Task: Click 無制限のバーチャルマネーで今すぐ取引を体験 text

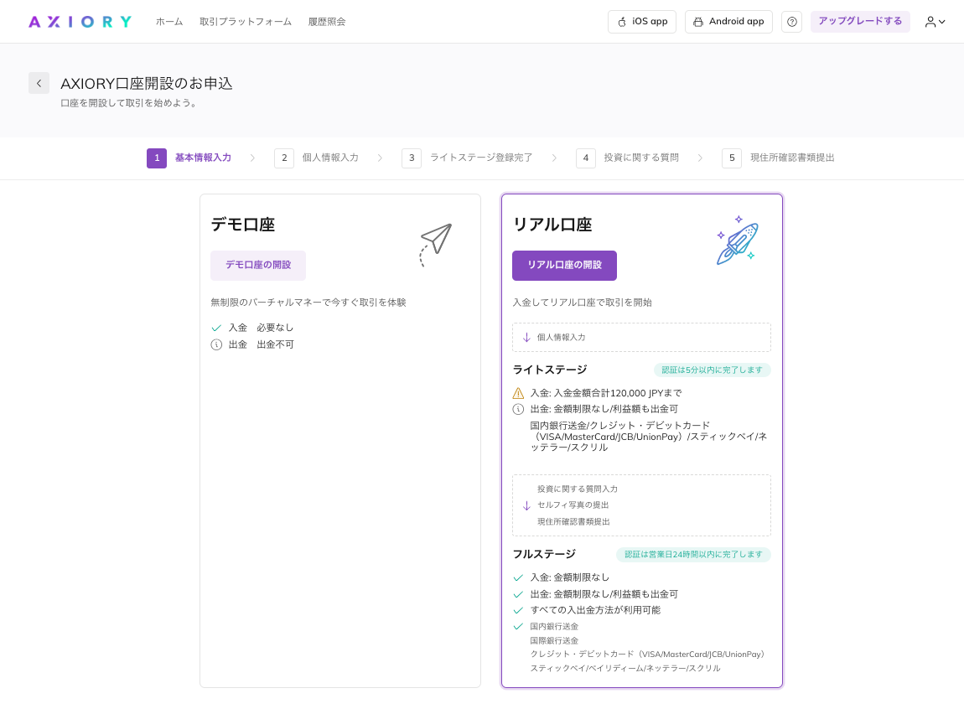Action: 308,303
